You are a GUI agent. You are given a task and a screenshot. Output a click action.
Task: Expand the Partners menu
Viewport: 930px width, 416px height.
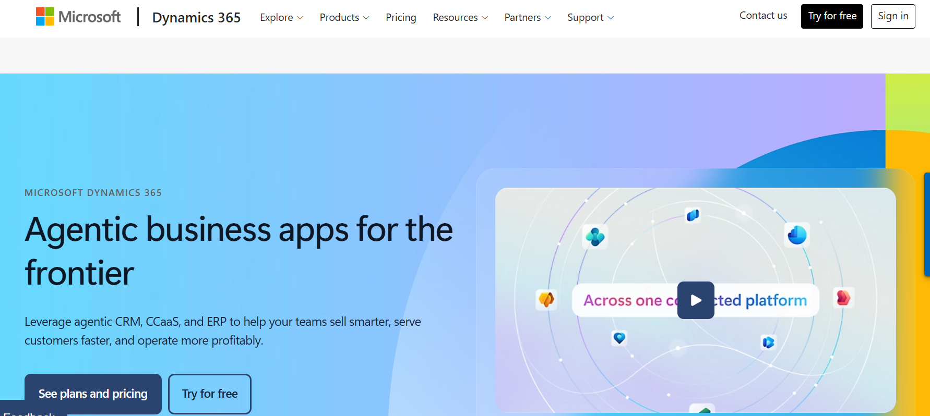(x=528, y=18)
